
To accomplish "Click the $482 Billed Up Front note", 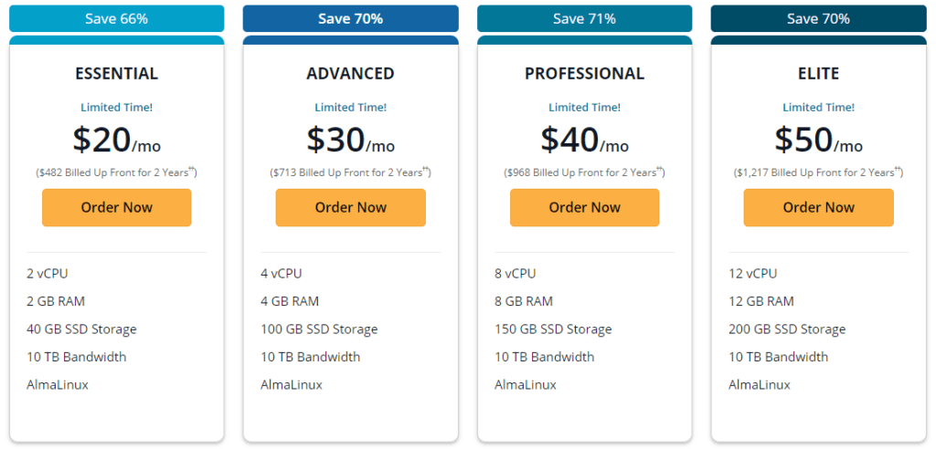I will [x=116, y=172].
